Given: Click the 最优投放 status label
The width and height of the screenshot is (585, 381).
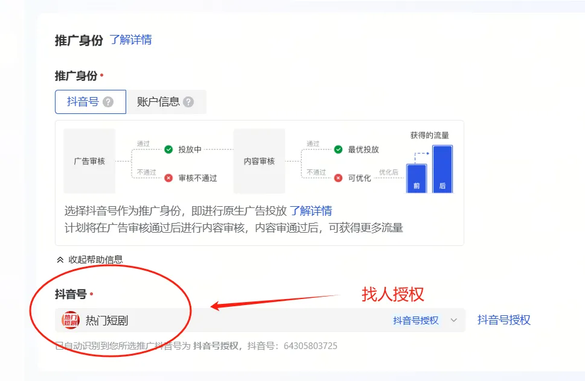Looking at the screenshot, I should (363, 150).
